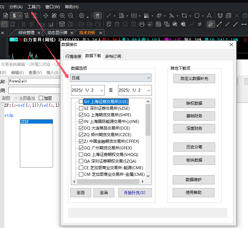
Task: Expand the rectangle tool dropdown arrow
Action: 190,16
